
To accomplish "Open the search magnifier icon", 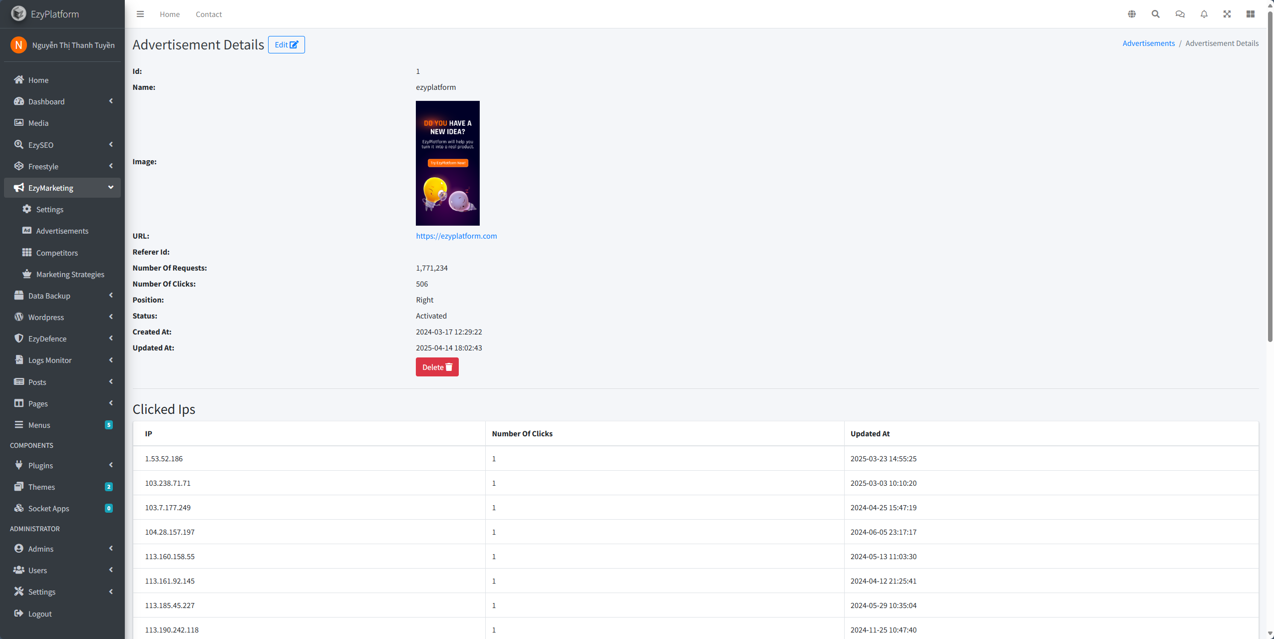I will 1156,14.
